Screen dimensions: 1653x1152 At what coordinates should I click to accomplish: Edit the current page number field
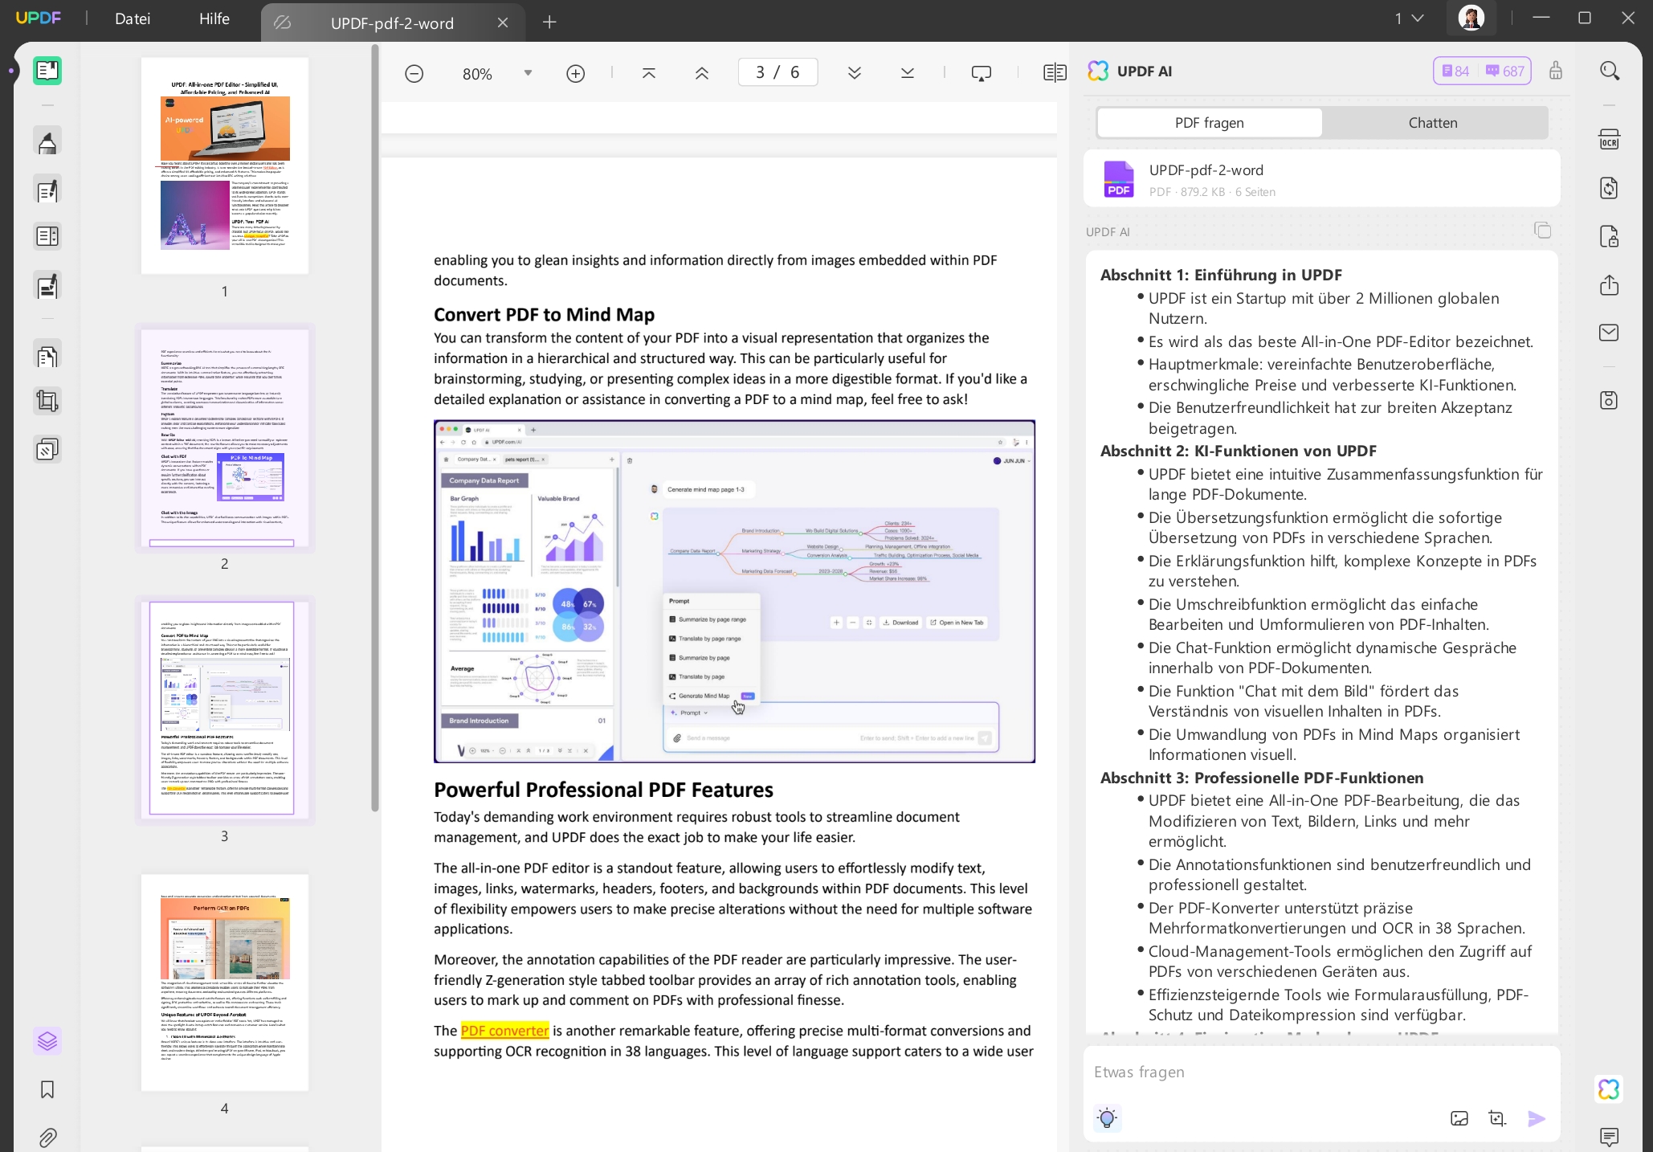pyautogui.click(x=778, y=72)
